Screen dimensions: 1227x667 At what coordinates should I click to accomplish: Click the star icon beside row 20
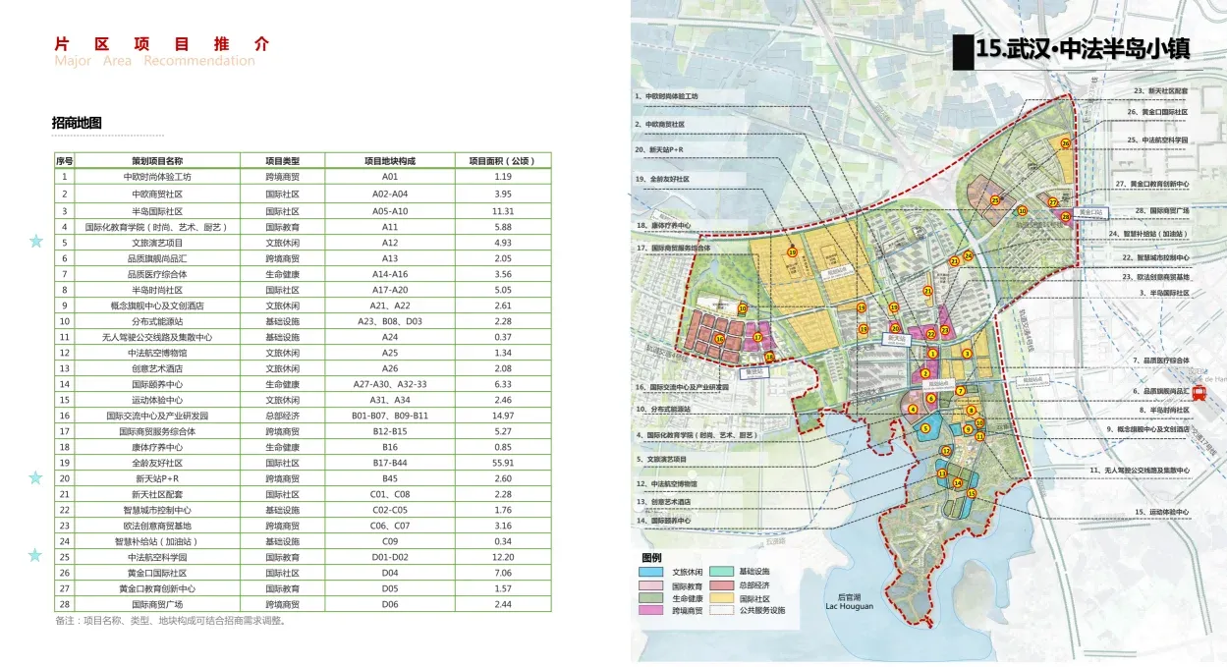click(x=36, y=477)
